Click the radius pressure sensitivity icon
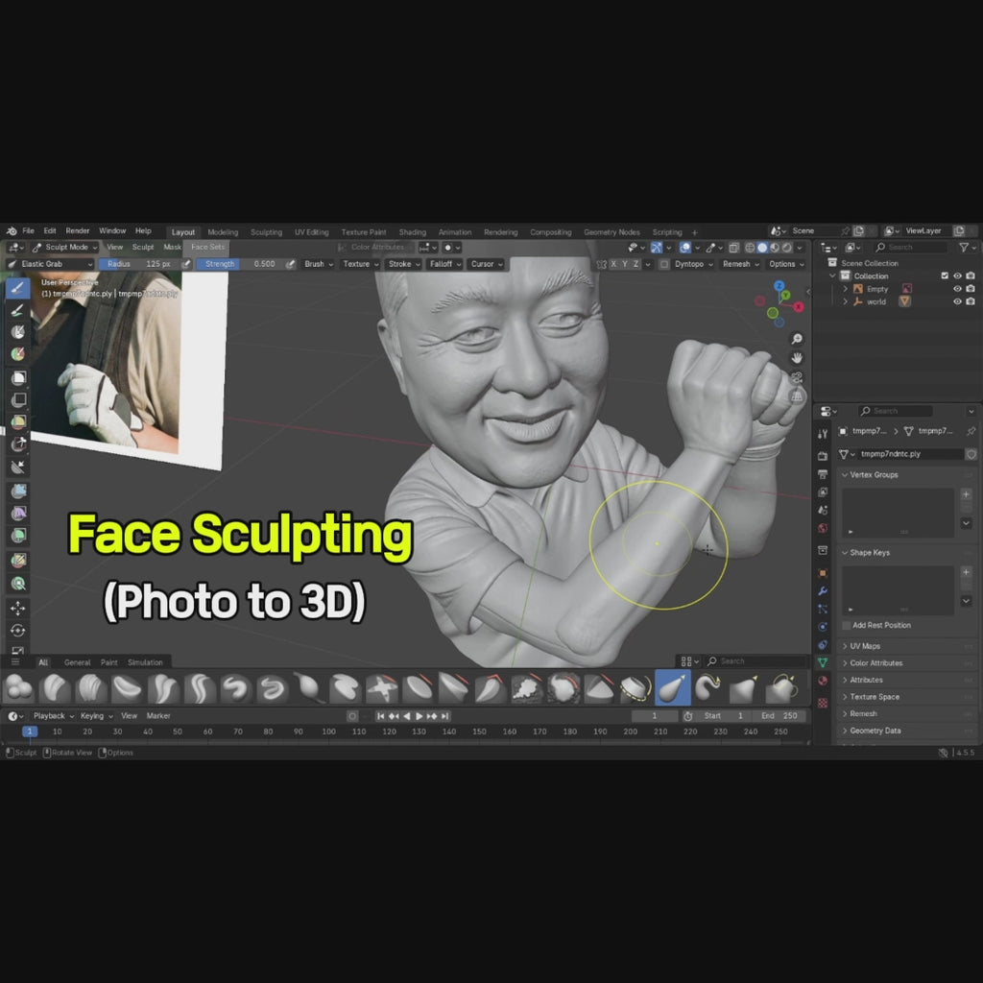983x983 pixels. pyautogui.click(x=182, y=264)
